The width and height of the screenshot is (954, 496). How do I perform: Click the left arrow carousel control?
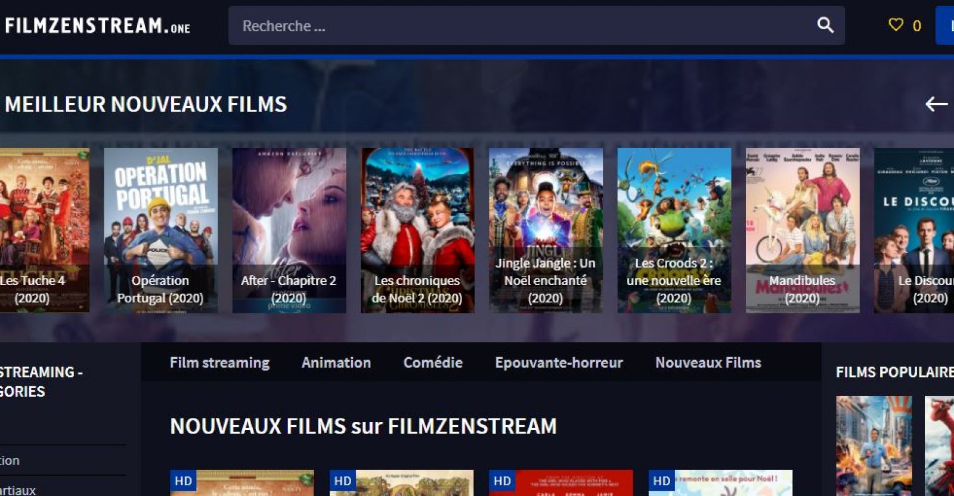click(x=936, y=104)
